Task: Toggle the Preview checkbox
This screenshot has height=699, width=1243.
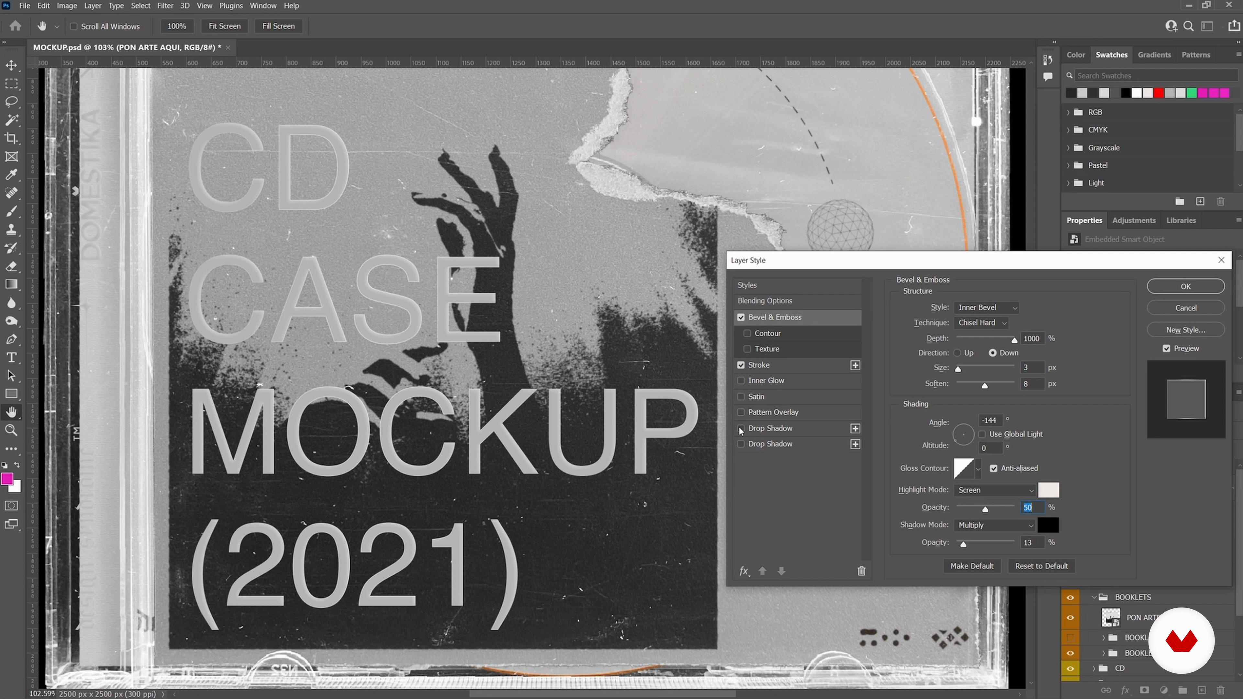Action: coord(1166,349)
